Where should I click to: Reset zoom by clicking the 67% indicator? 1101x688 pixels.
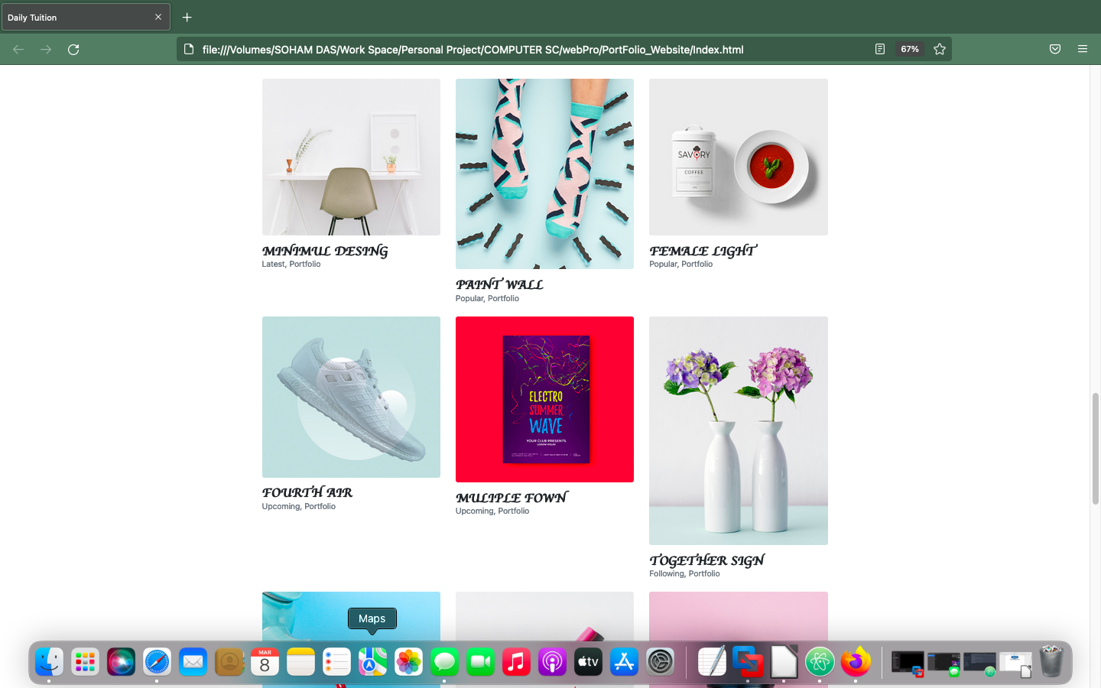[x=909, y=49]
